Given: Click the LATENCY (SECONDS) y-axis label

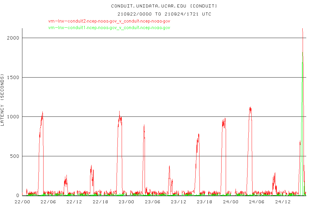Looking at the screenshot, I should 3,100.
